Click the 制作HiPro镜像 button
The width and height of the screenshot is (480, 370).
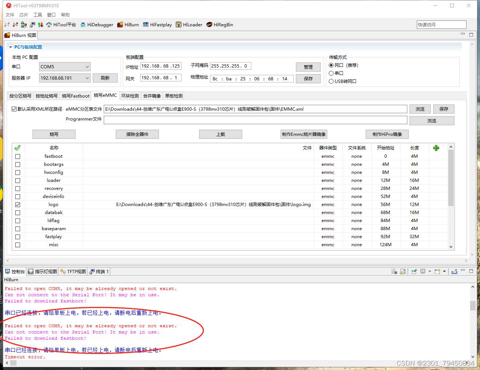(x=387, y=134)
